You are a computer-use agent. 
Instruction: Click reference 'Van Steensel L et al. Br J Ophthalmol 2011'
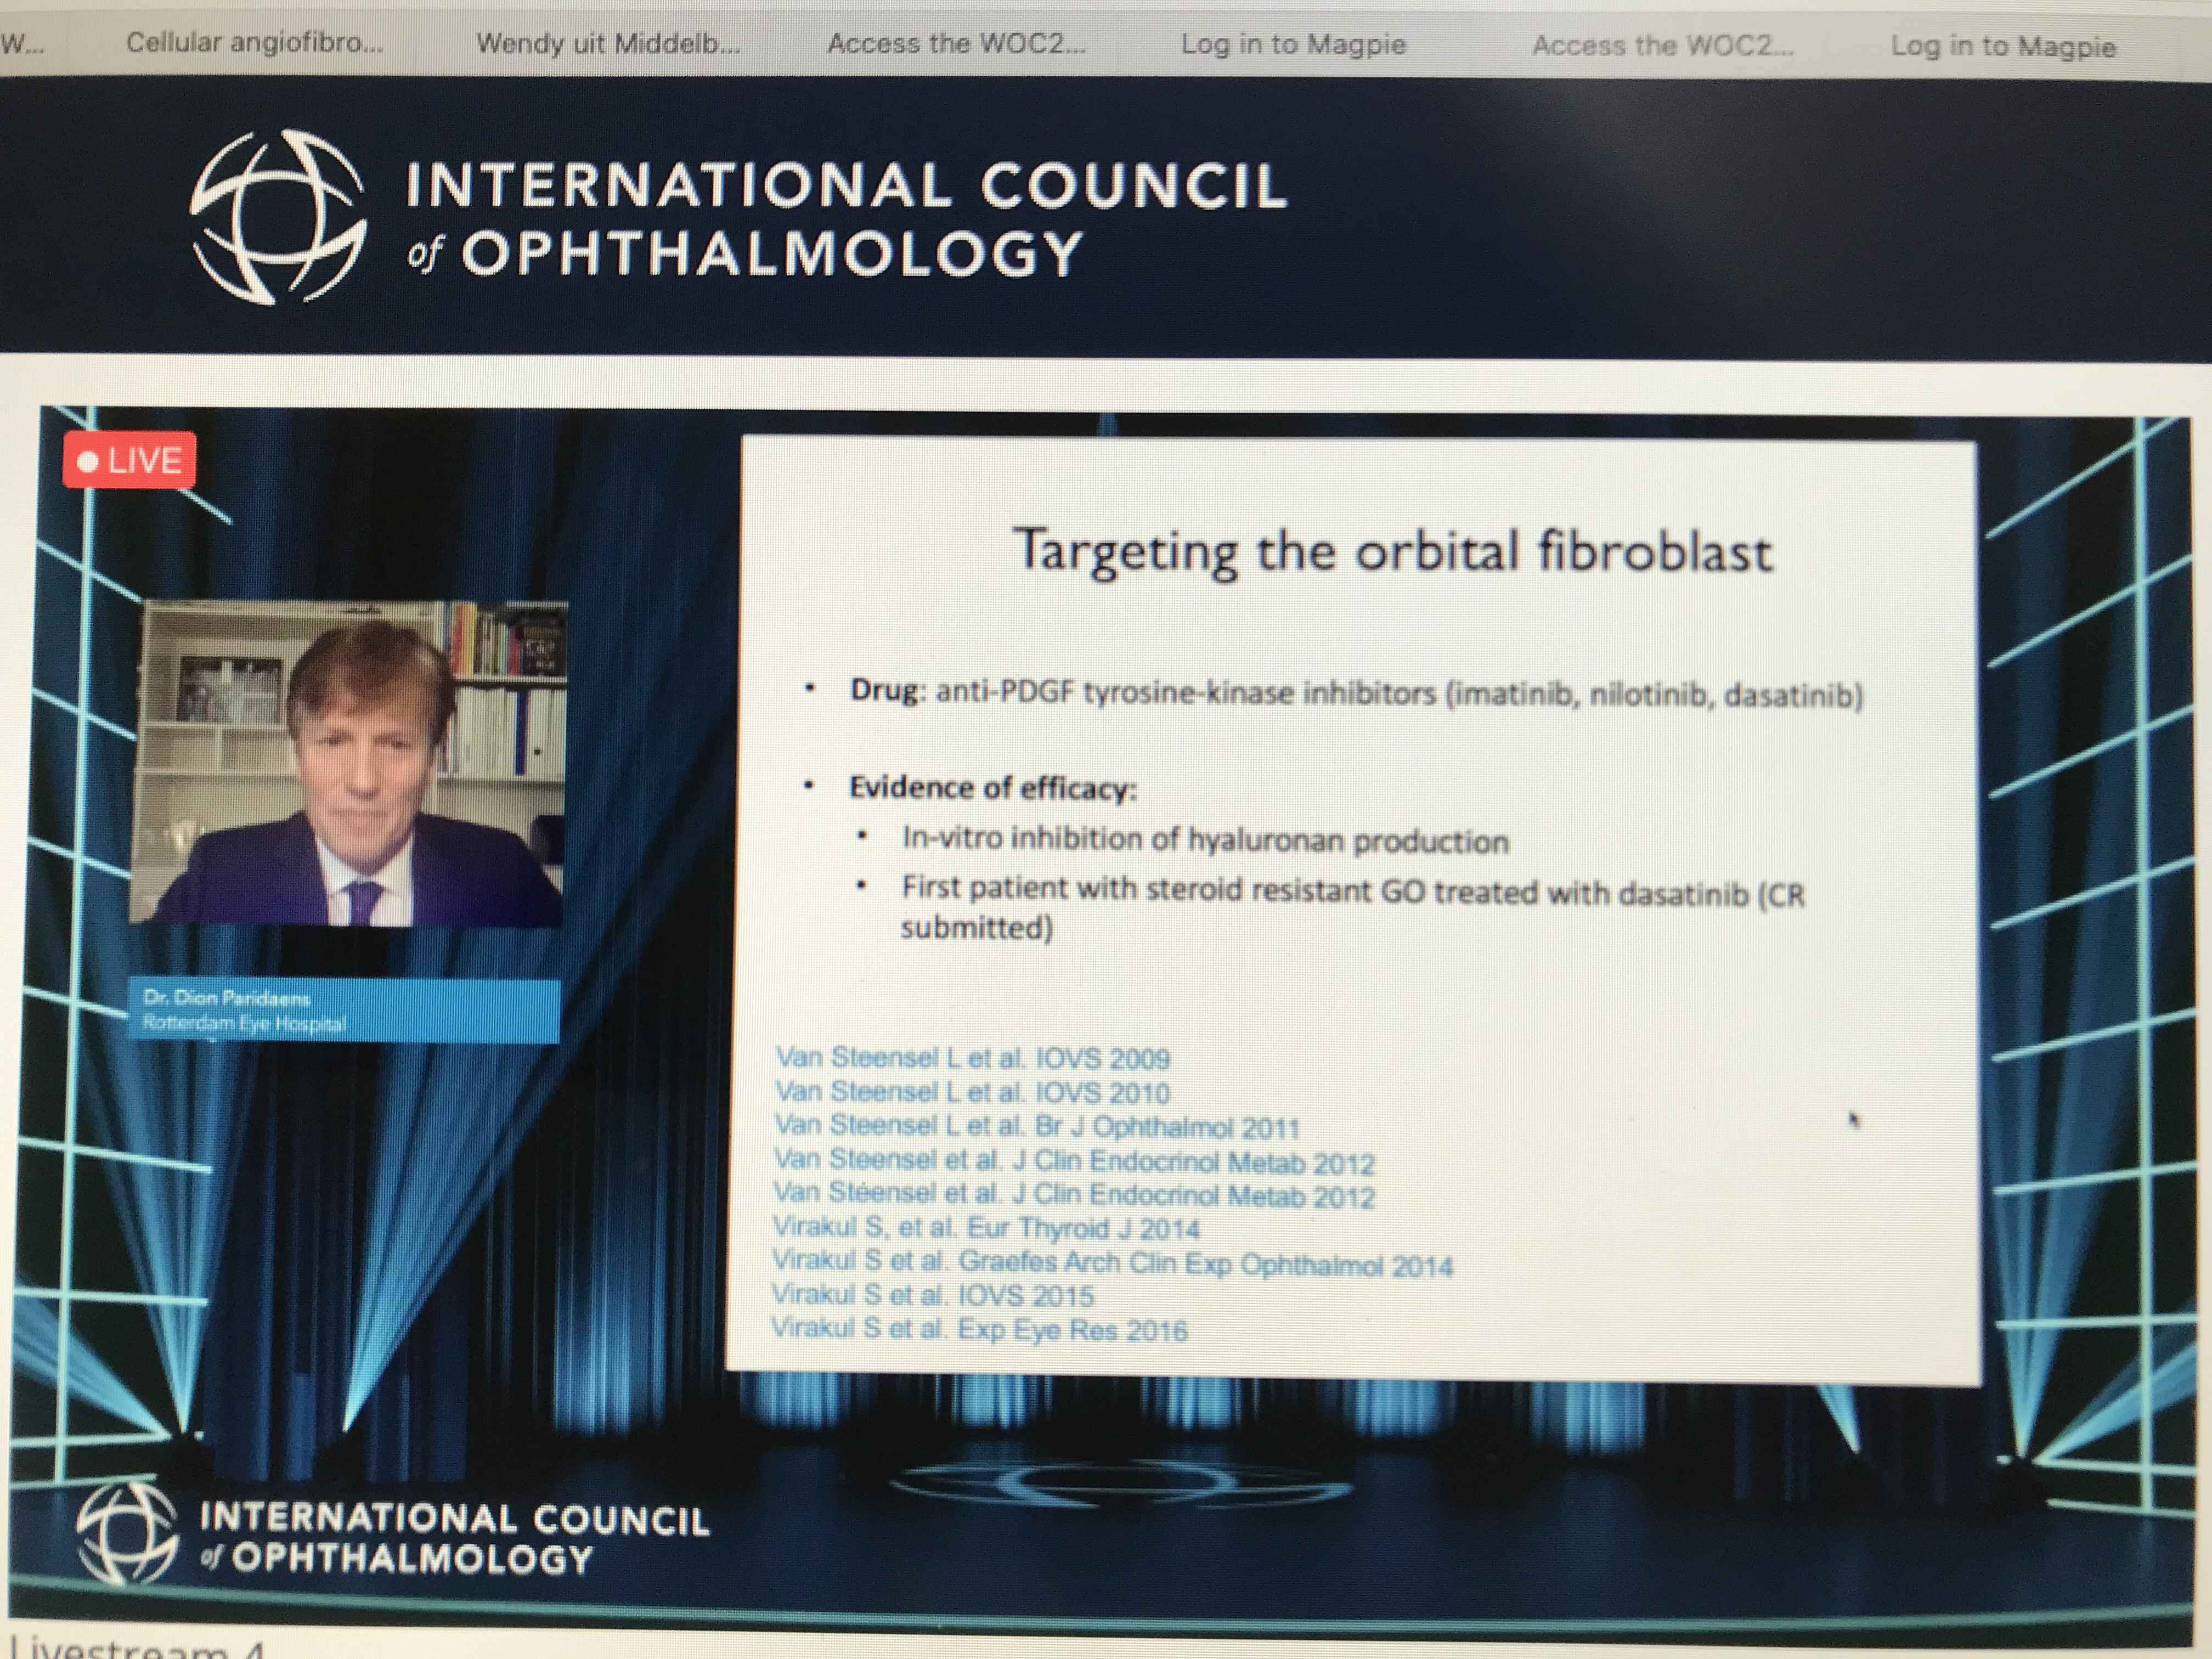point(1037,1126)
